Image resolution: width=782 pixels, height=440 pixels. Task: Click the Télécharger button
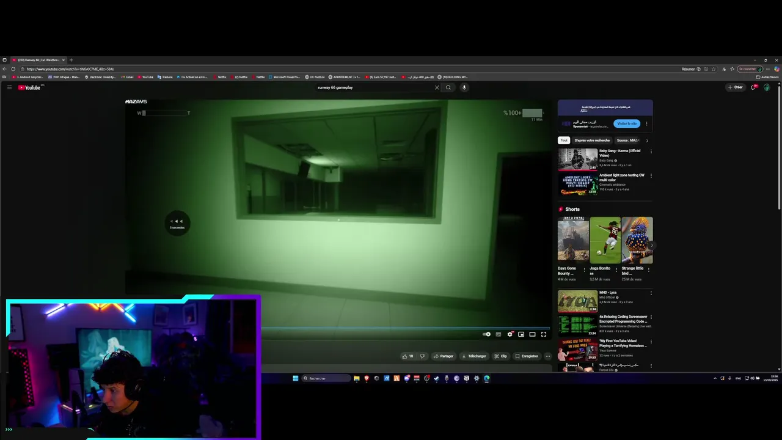(x=474, y=356)
